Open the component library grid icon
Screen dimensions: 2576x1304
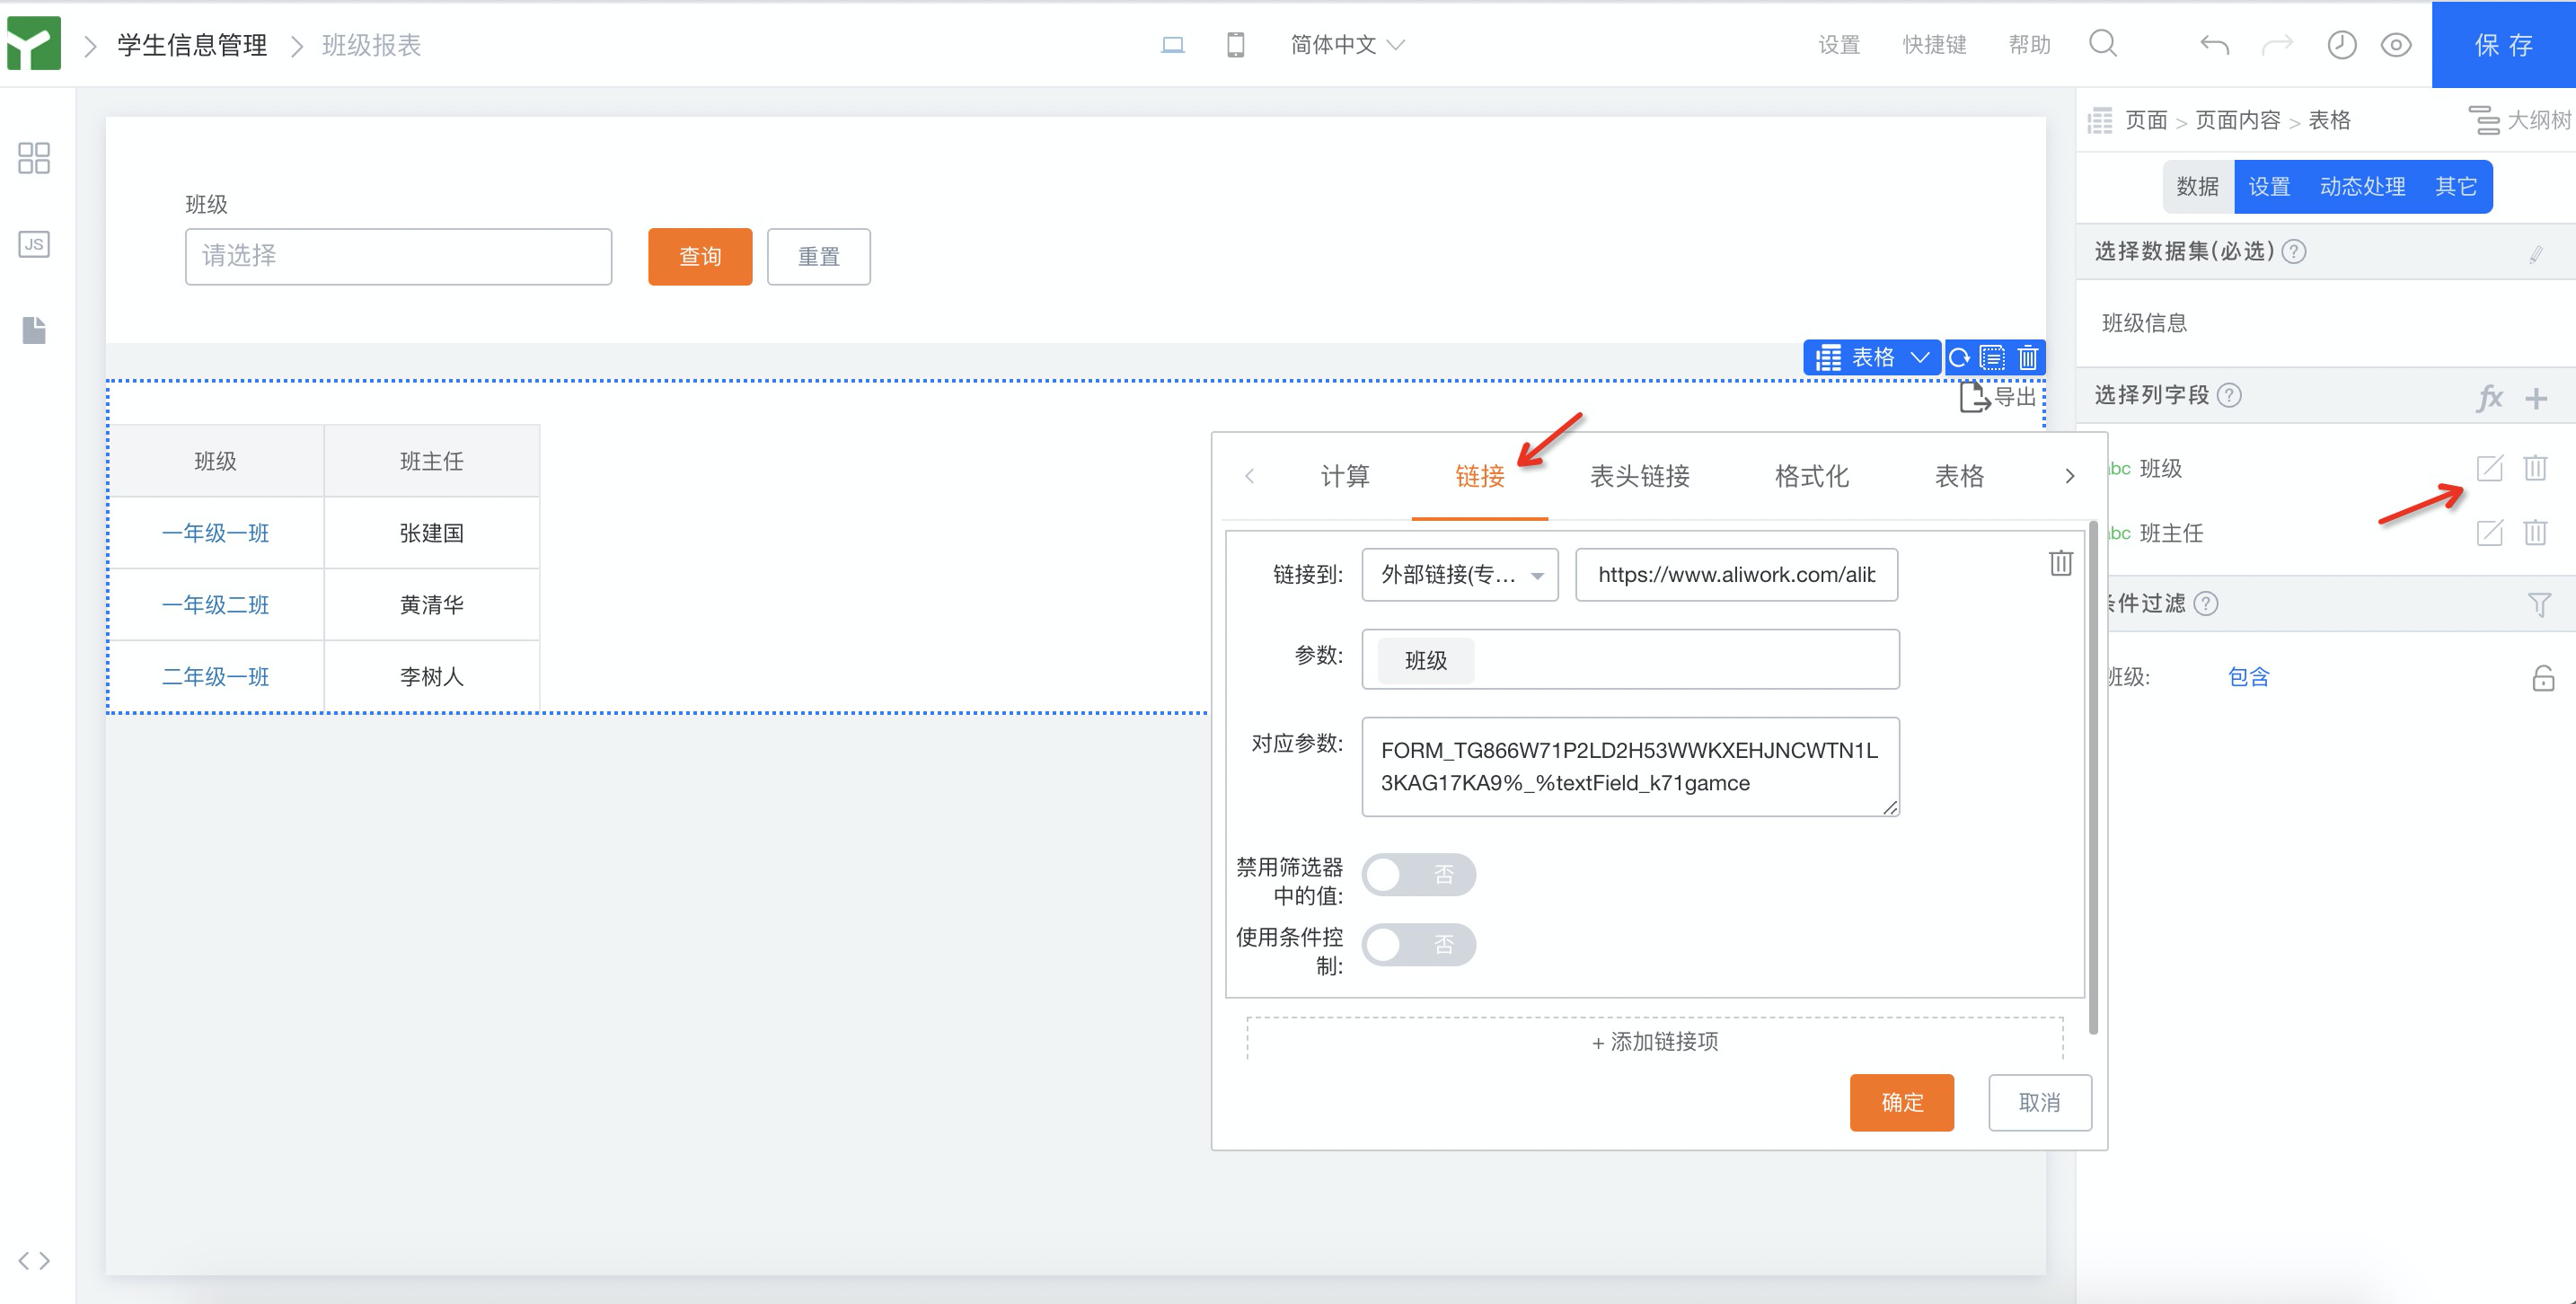click(34, 158)
